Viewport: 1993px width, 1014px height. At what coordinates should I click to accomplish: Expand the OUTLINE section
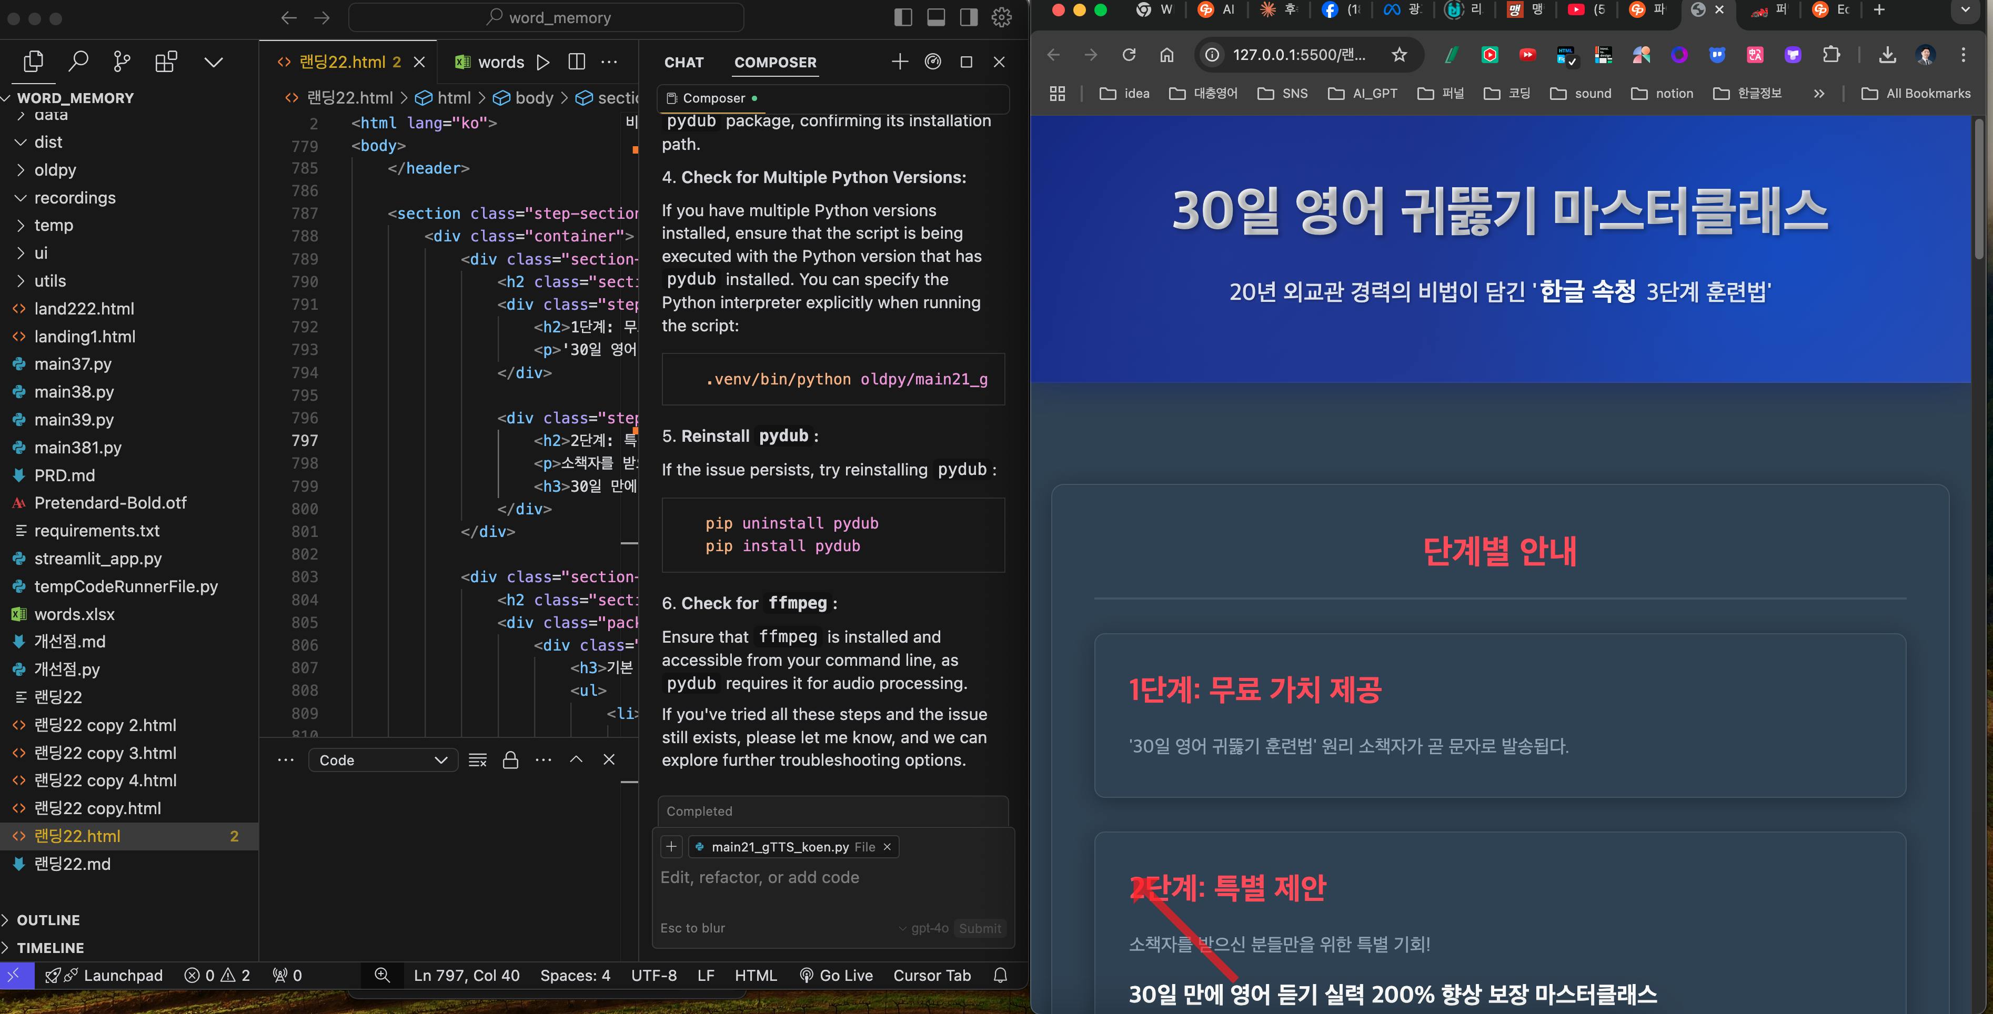(48, 920)
